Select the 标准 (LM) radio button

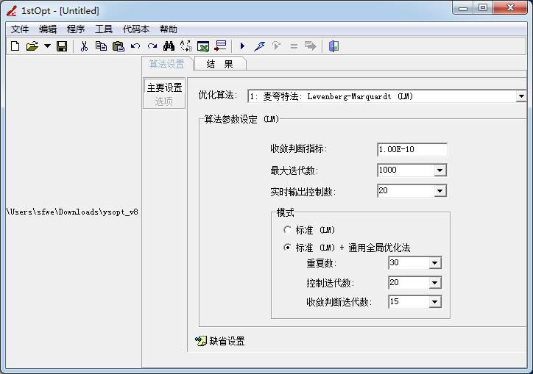pos(287,230)
